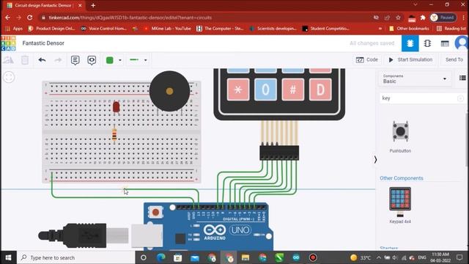Click the project name Fantastic Densor
This screenshot has width=469, height=264.
coord(43,43)
